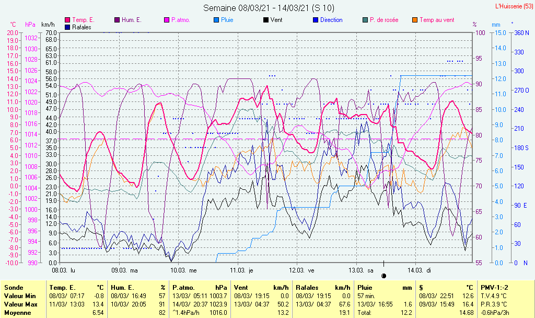Click the dark blue Rafales legend swatch

pyautogui.click(x=67, y=27)
